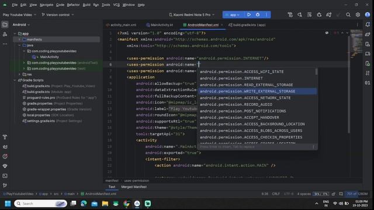Pick RECORD_AUDIO permission suggestion
Viewport: 374px width, 210px height.
click(x=257, y=104)
